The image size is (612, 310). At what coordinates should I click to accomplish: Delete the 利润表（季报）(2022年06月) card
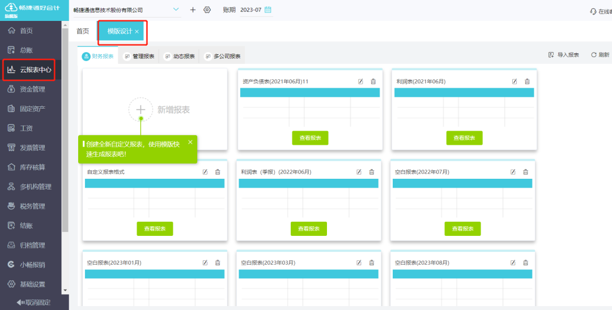point(372,172)
